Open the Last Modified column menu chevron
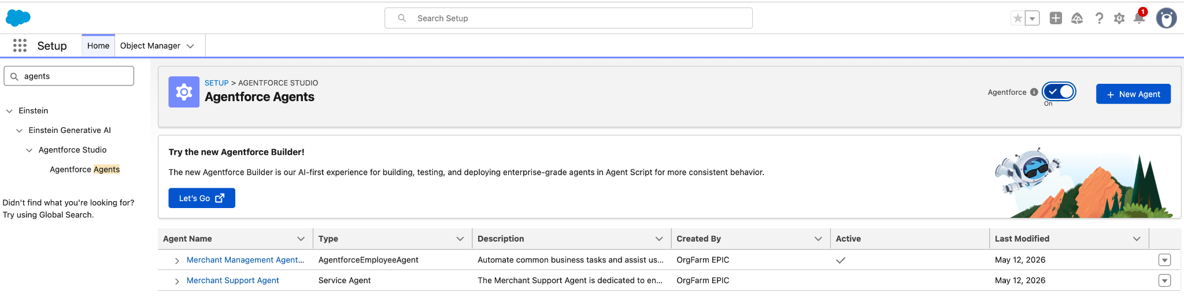The width and height of the screenshot is (1184, 304). (x=1137, y=239)
